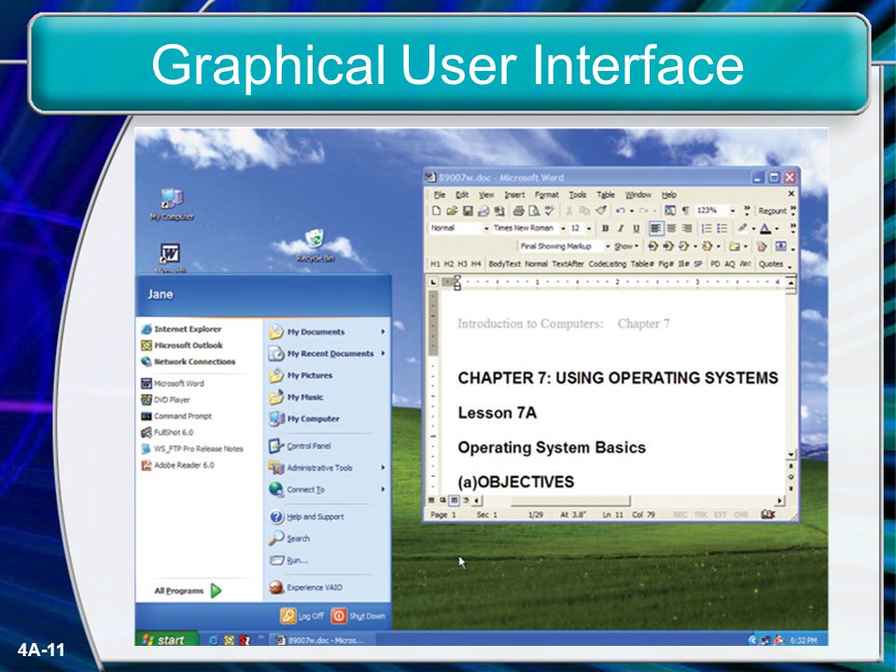Toggle the bulleted list button
Viewport: 896px width, 672px height.
click(722, 229)
